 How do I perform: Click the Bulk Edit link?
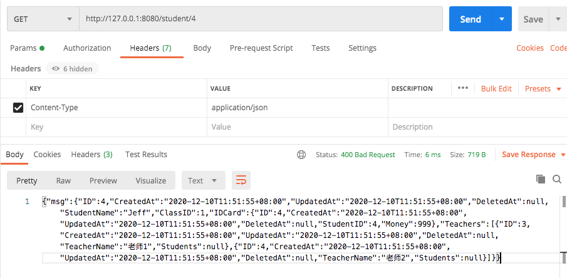(x=496, y=89)
